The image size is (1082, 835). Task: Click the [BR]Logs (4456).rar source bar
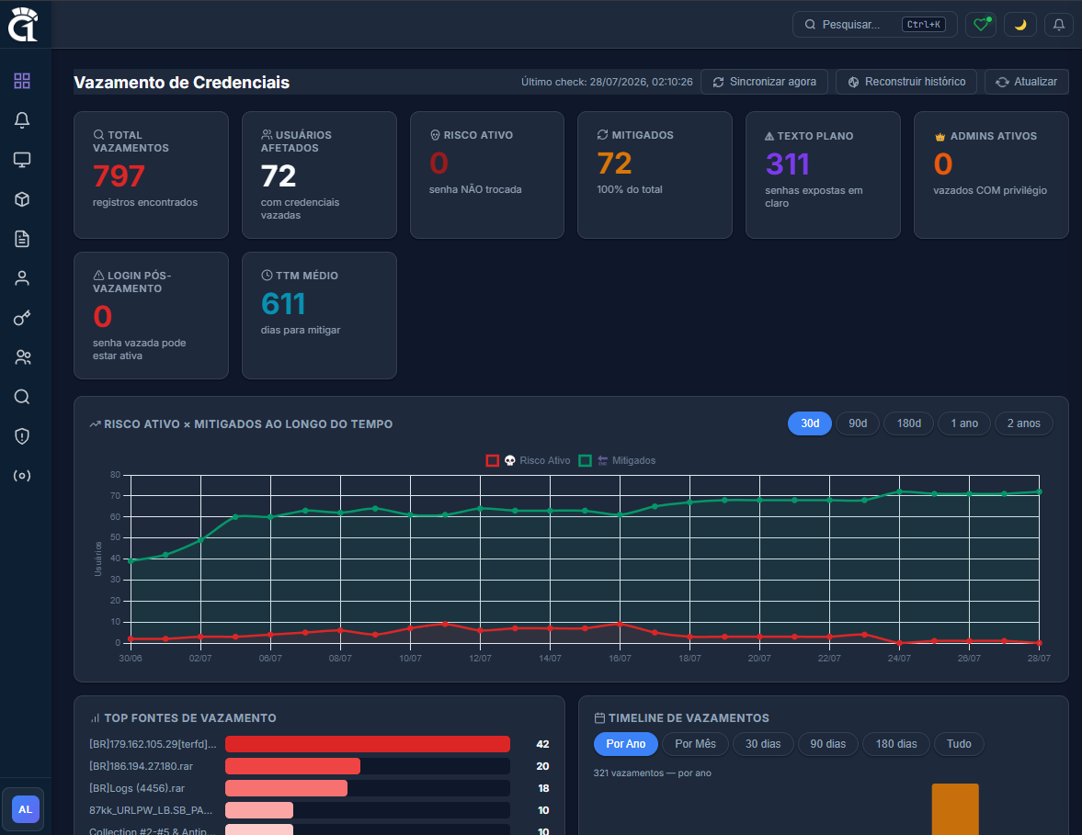pyautogui.click(x=287, y=788)
